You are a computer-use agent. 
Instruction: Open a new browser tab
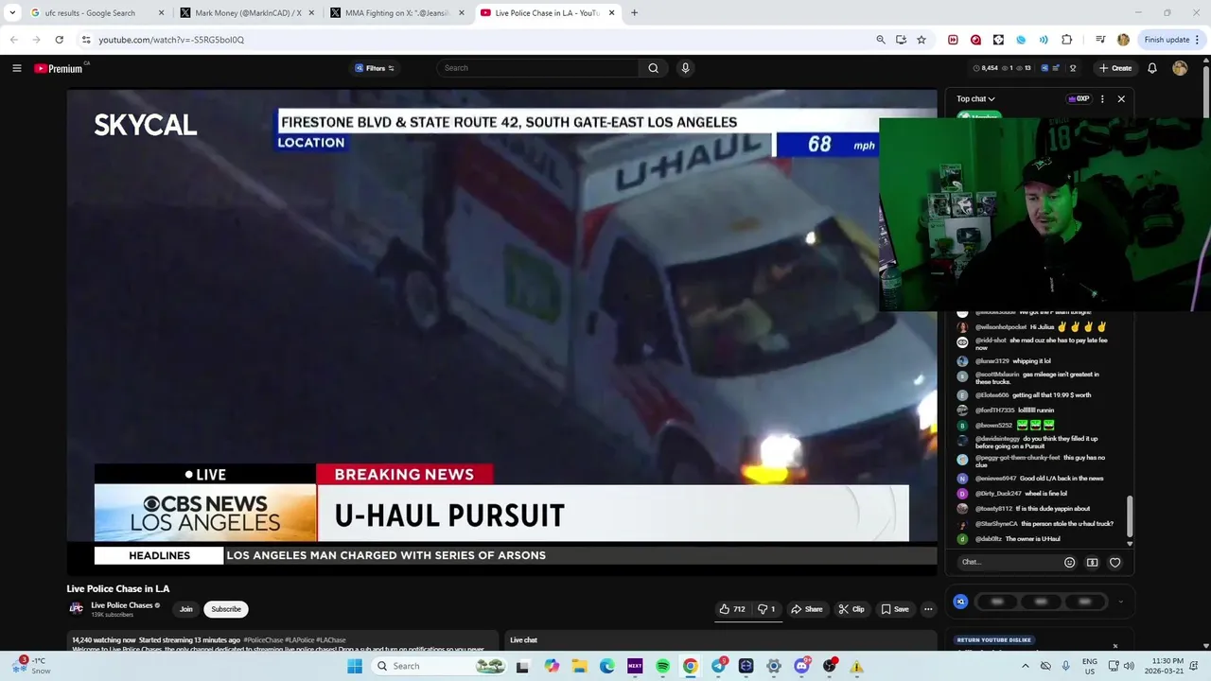634,13
